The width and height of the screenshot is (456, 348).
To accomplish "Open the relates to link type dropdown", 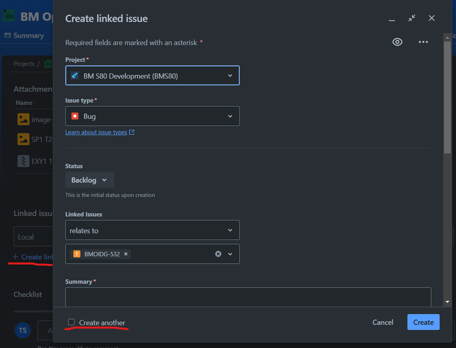I will tap(152, 230).
